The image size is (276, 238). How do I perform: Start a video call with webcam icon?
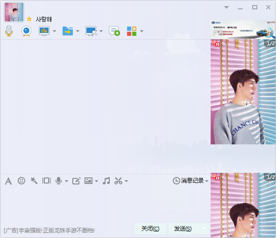click(x=27, y=31)
